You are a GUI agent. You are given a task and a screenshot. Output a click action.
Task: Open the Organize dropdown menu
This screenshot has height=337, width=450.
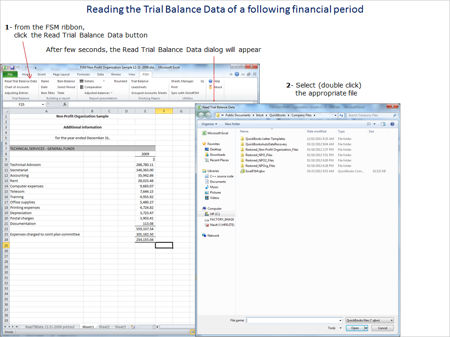pos(209,124)
